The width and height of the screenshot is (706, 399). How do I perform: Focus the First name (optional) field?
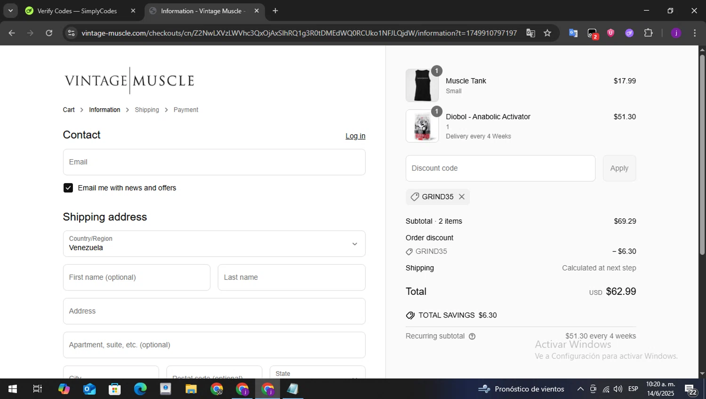[136, 277]
